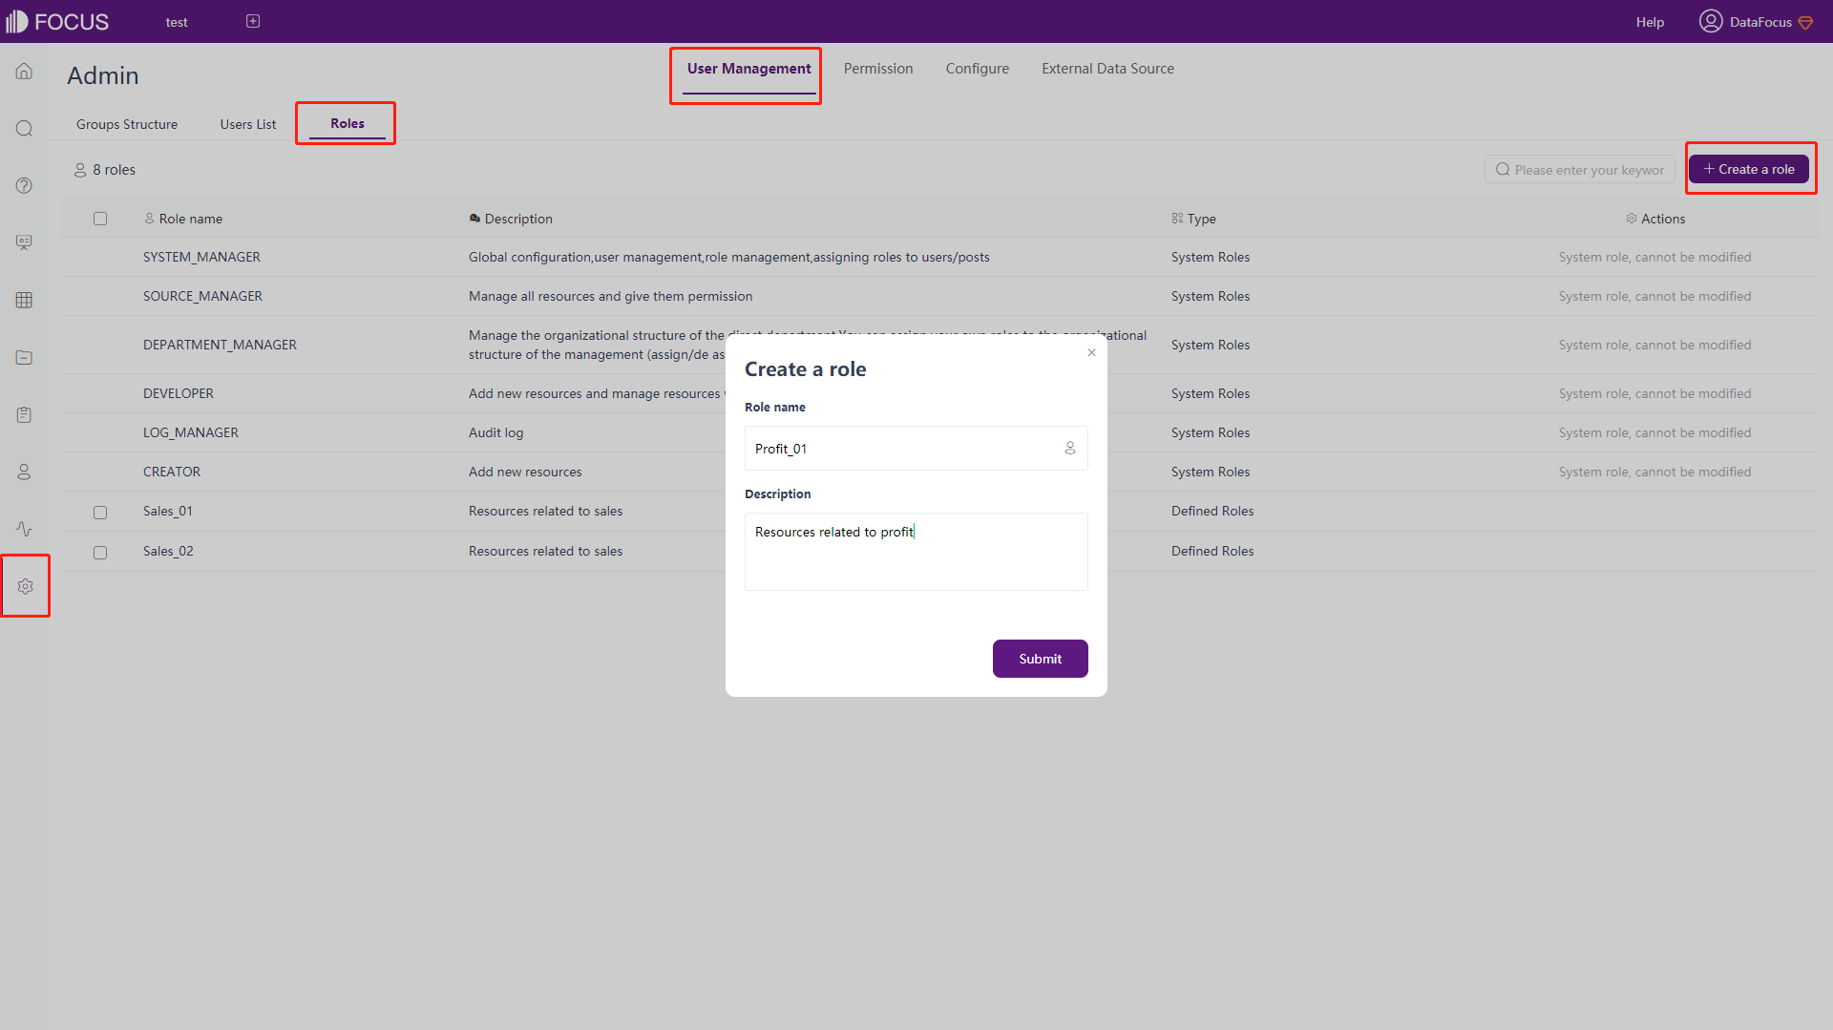This screenshot has height=1030, width=1833.
Task: Select the Sales_02 role name
Action: tap(168, 551)
